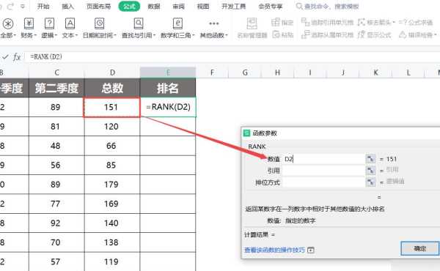Open the 日期和时间 functions icon
The width and height of the screenshot is (440, 271).
[99, 23]
